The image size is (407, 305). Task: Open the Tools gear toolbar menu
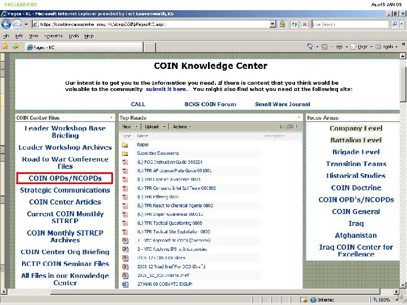coord(386,47)
